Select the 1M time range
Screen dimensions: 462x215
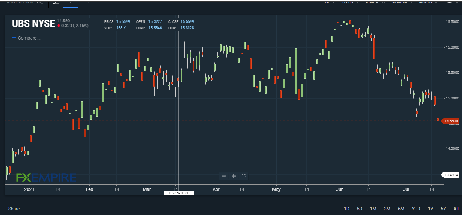point(373,209)
